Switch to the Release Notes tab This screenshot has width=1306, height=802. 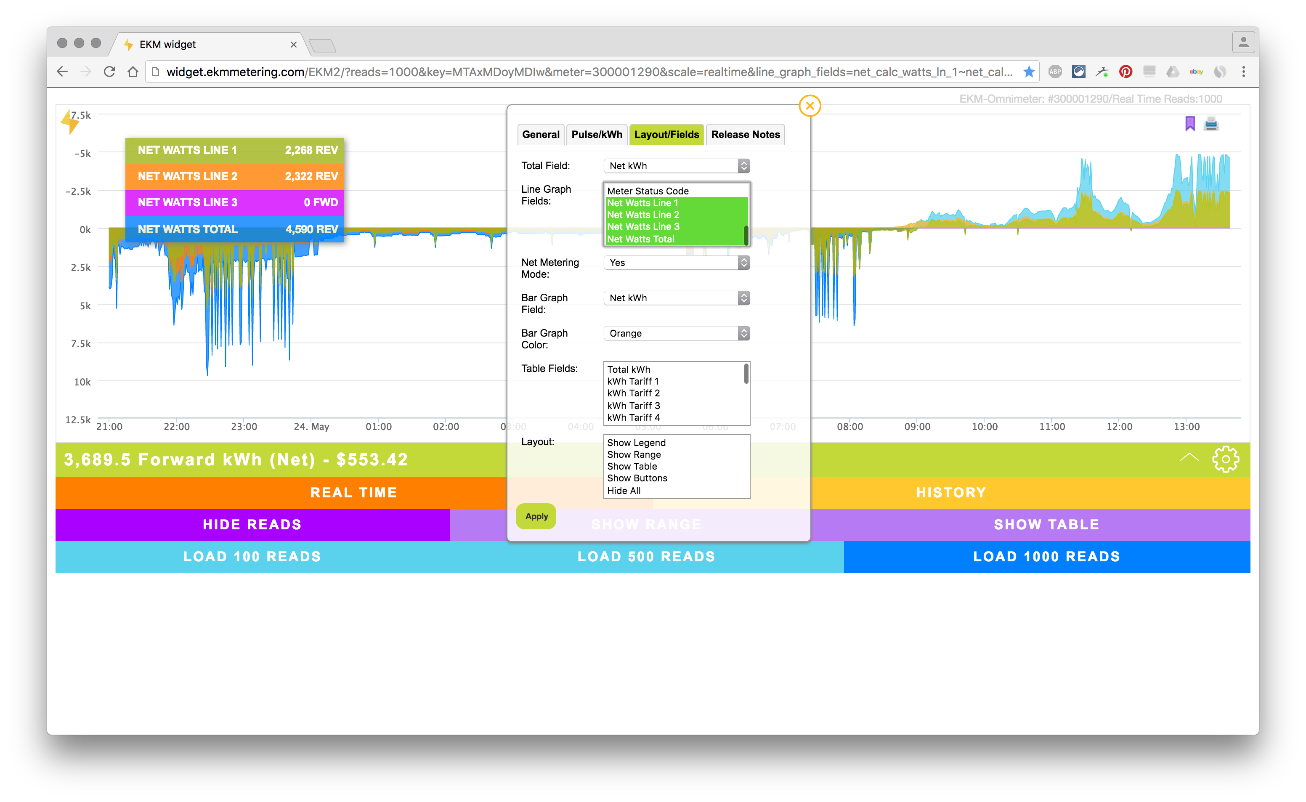[x=745, y=135]
